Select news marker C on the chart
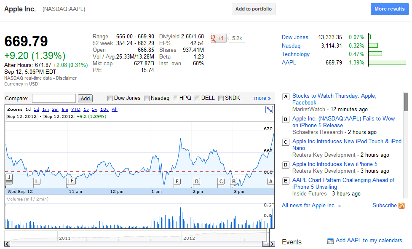 221,181
